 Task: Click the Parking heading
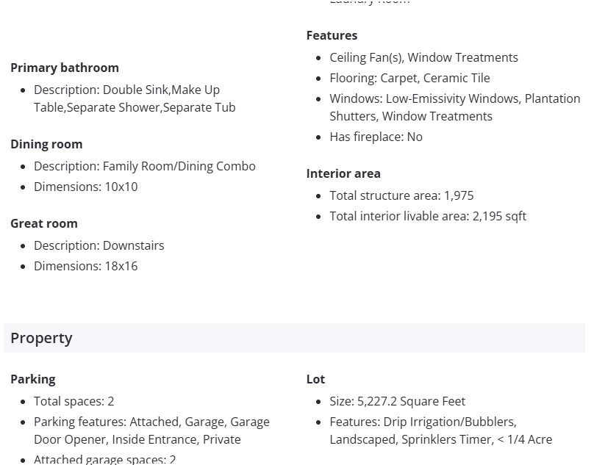click(33, 379)
